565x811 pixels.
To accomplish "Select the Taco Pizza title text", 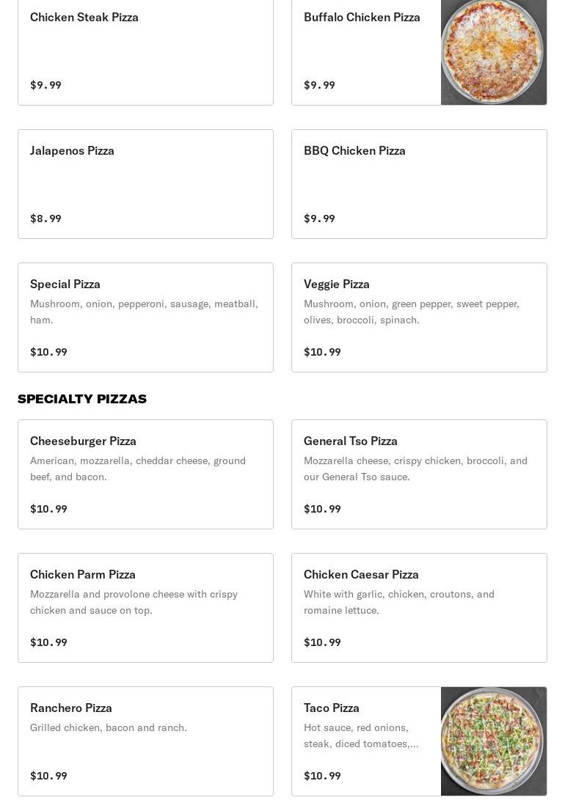I will (332, 708).
